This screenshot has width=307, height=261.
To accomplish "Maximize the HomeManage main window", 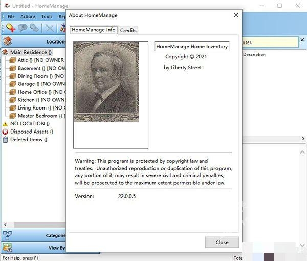I will [280, 6].
